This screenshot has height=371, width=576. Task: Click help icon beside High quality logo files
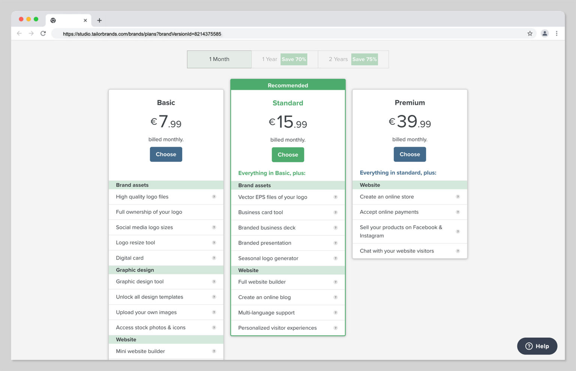(214, 197)
